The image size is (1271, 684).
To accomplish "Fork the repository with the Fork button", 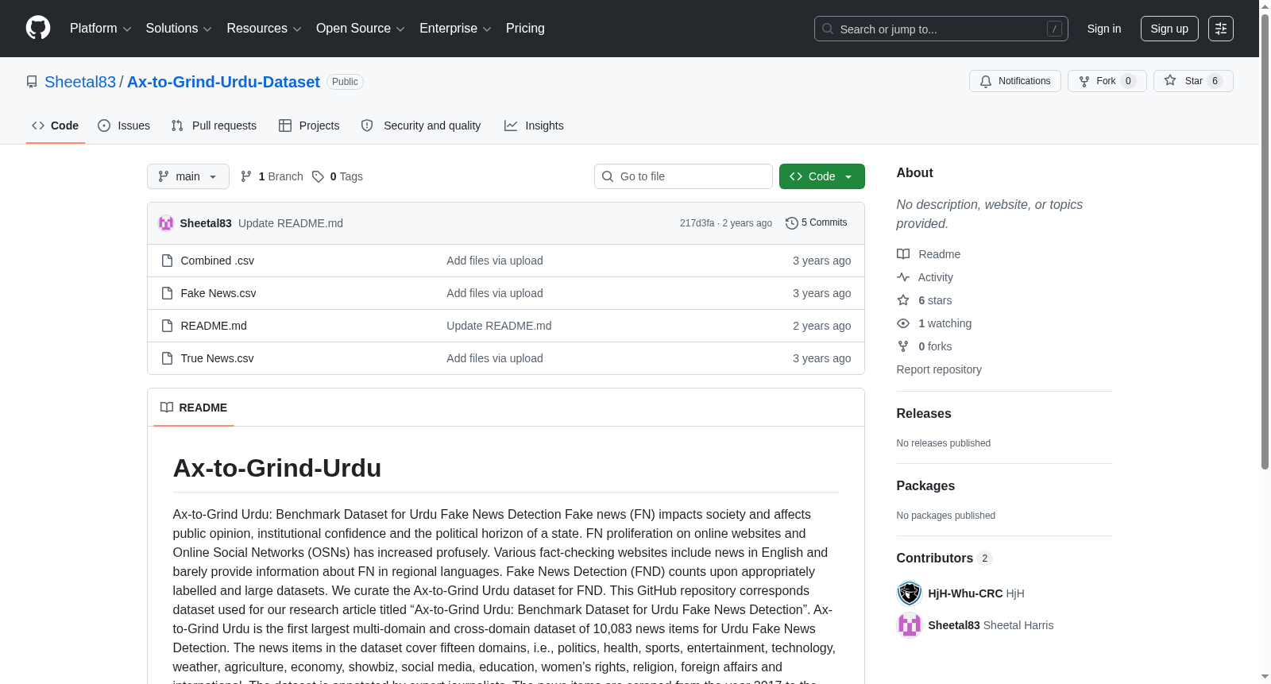I will 1107,81.
